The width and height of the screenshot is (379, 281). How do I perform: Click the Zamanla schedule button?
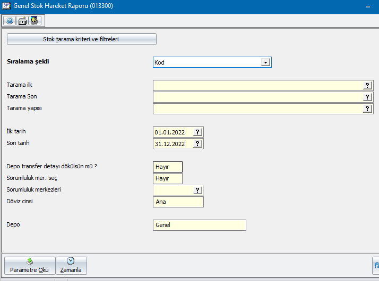(71, 266)
